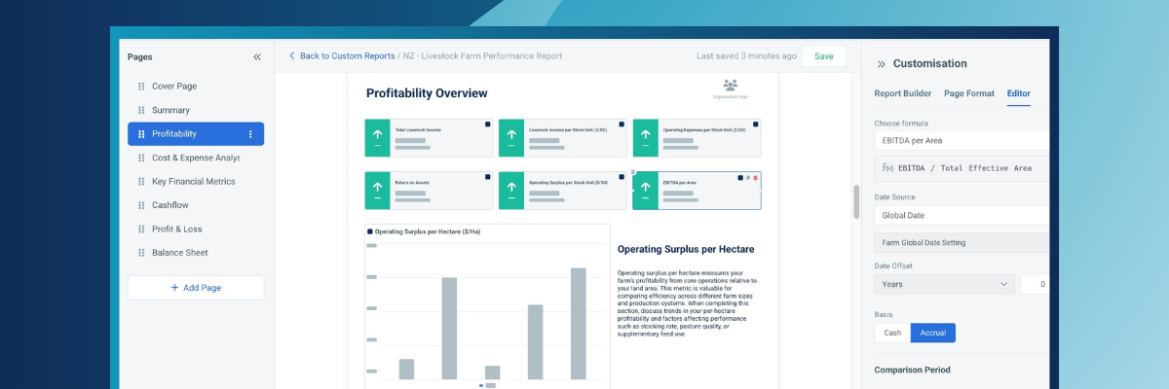Grab the drag handle beside Cashflow
Viewport: 1169px width, 389px height.
tap(141, 205)
